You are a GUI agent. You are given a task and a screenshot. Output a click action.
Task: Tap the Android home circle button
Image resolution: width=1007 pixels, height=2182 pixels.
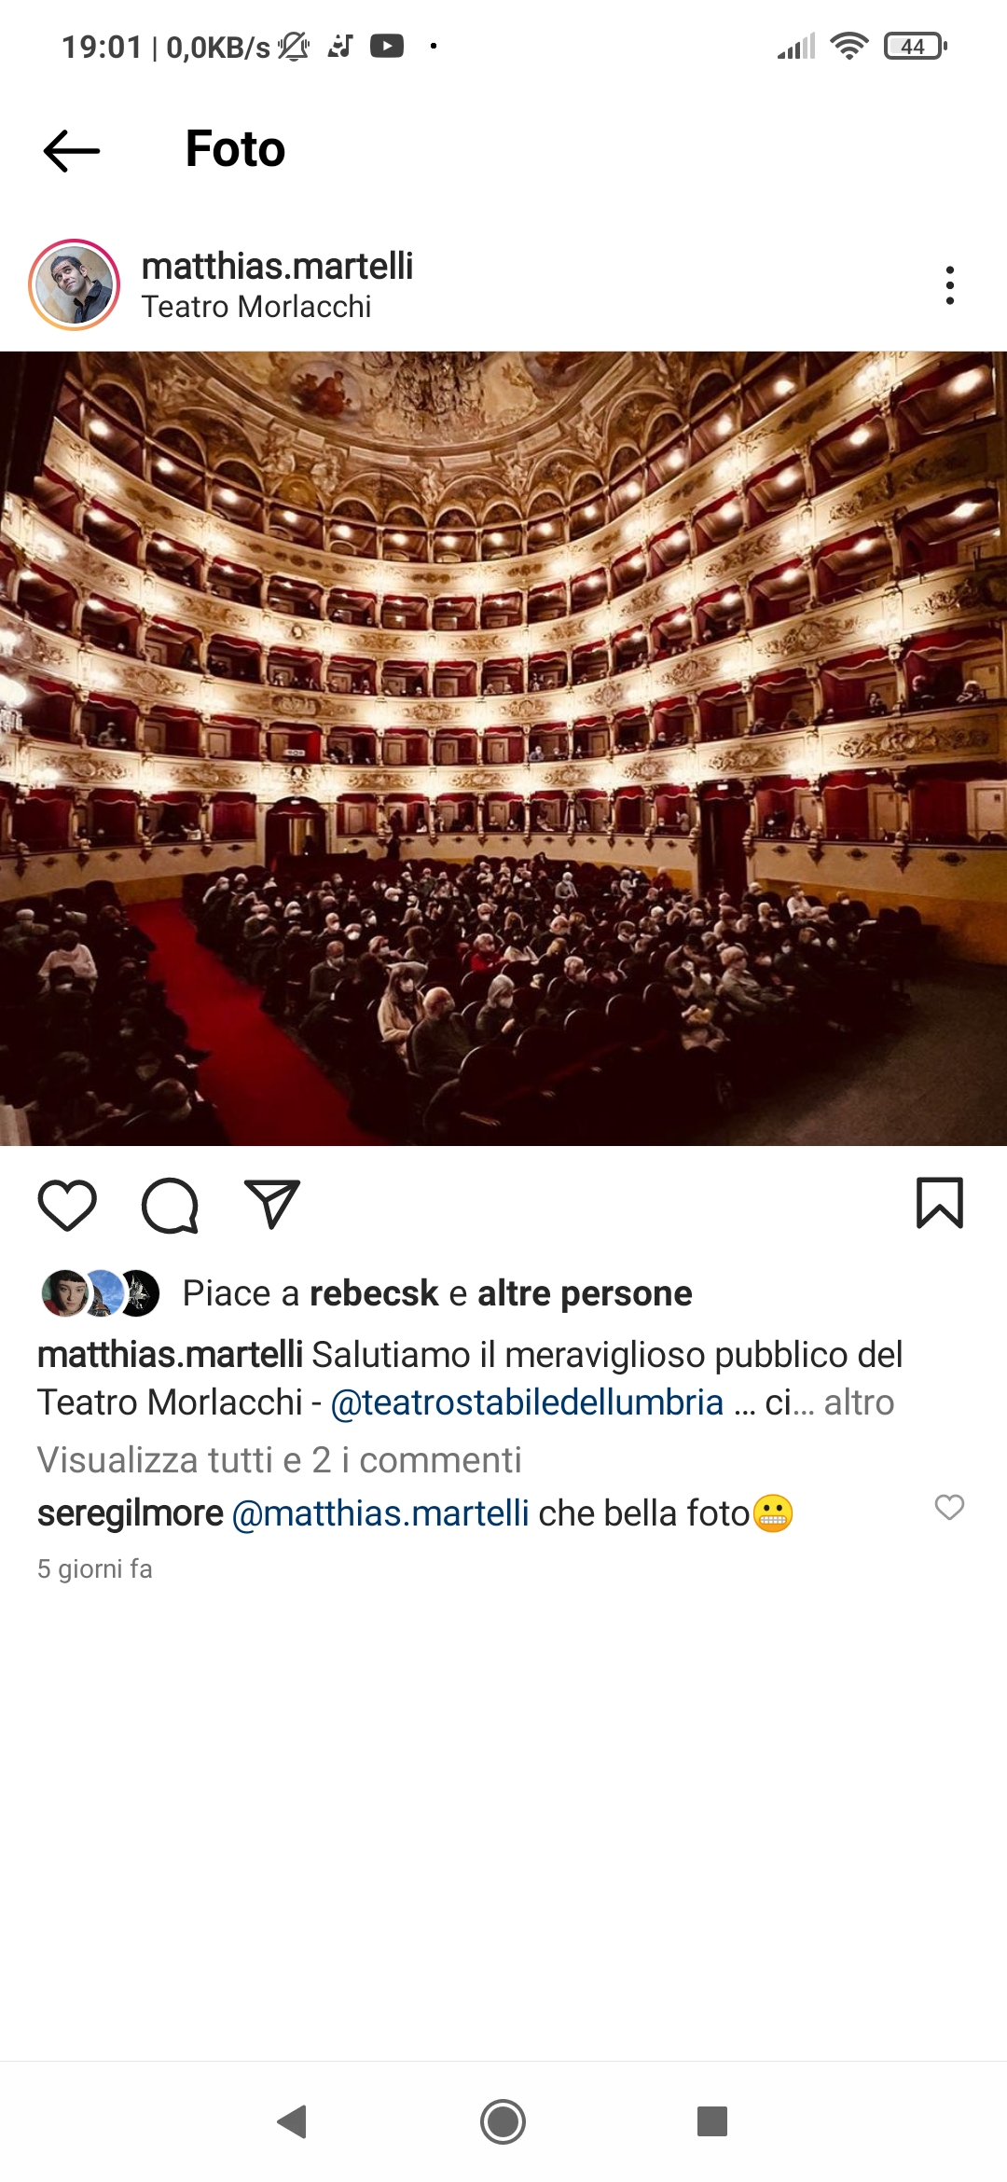click(x=504, y=2121)
